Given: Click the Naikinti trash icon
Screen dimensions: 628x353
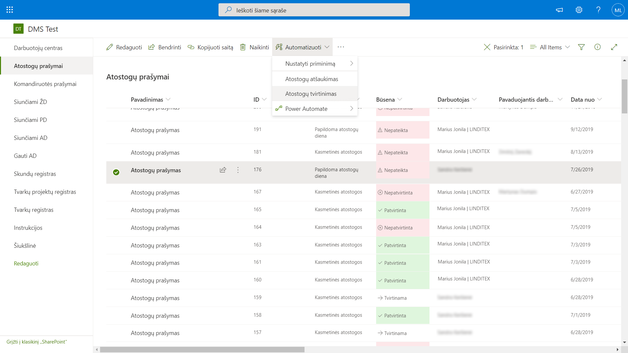Looking at the screenshot, I should pyautogui.click(x=243, y=47).
